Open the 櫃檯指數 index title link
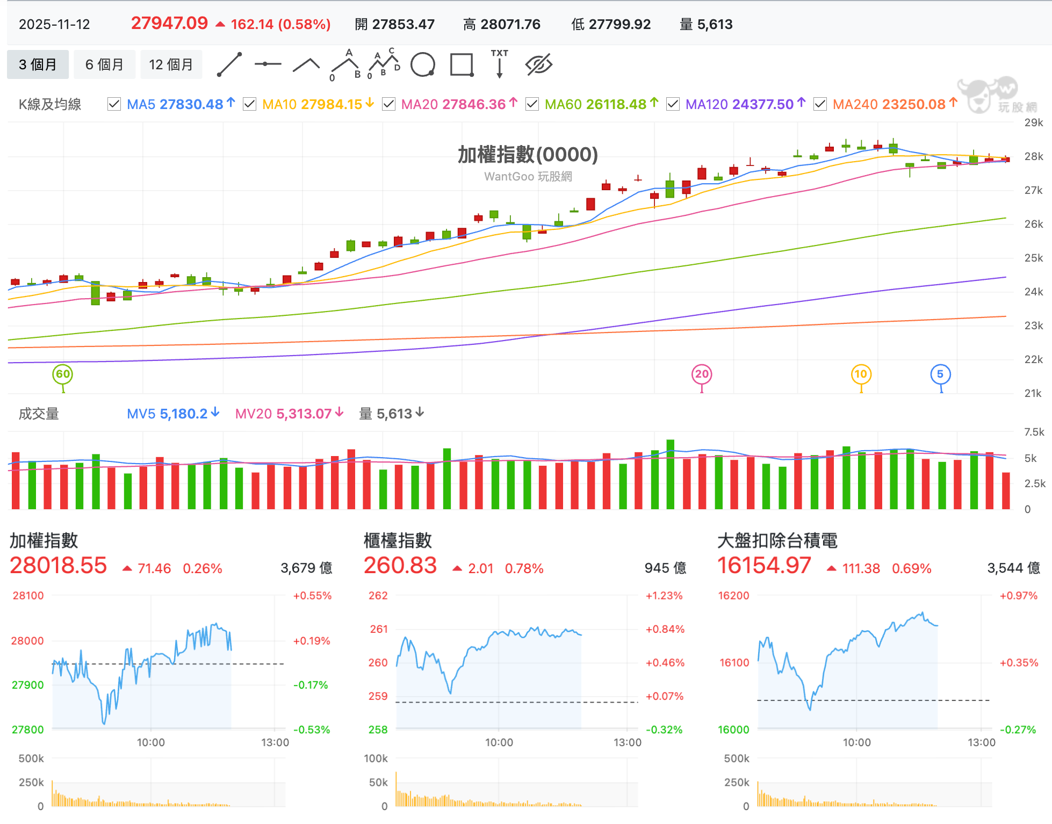The height and width of the screenshot is (824, 1052). tap(398, 540)
